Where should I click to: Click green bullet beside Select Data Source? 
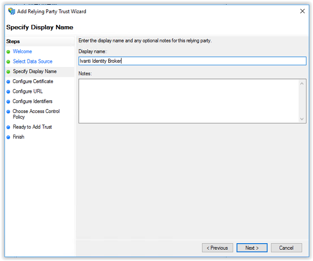(x=8, y=62)
